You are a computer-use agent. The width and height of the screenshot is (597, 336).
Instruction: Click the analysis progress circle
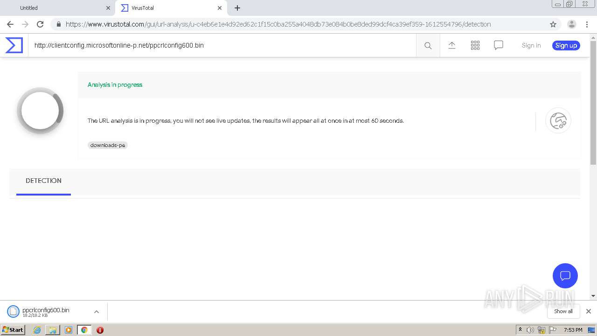pyautogui.click(x=40, y=111)
